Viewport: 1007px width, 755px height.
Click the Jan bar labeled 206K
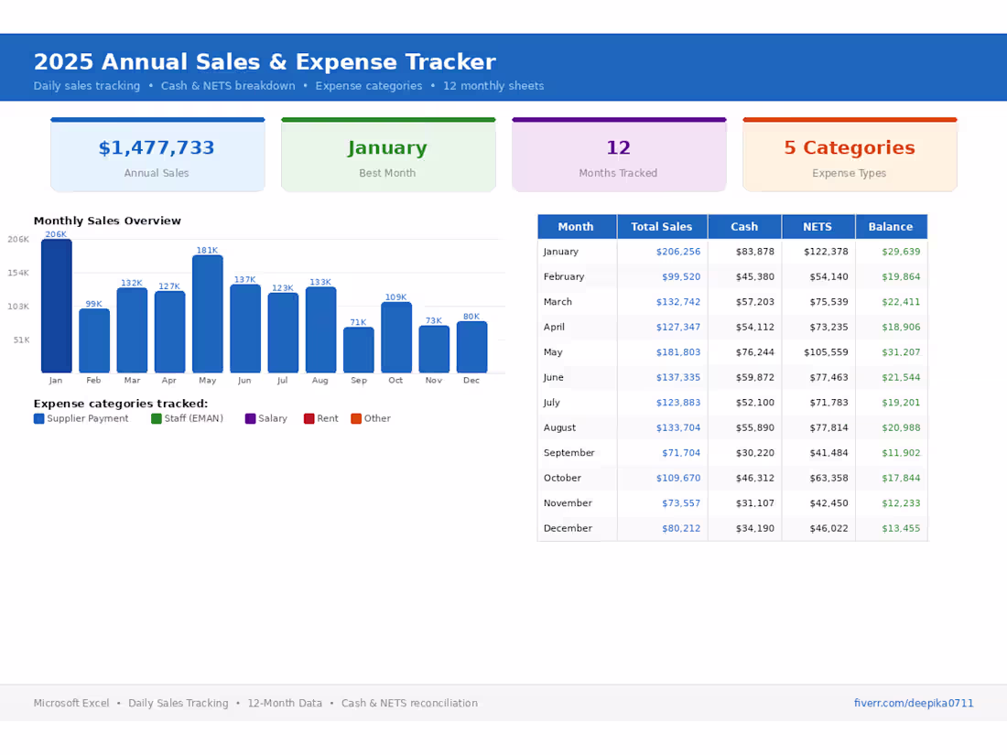tap(57, 307)
